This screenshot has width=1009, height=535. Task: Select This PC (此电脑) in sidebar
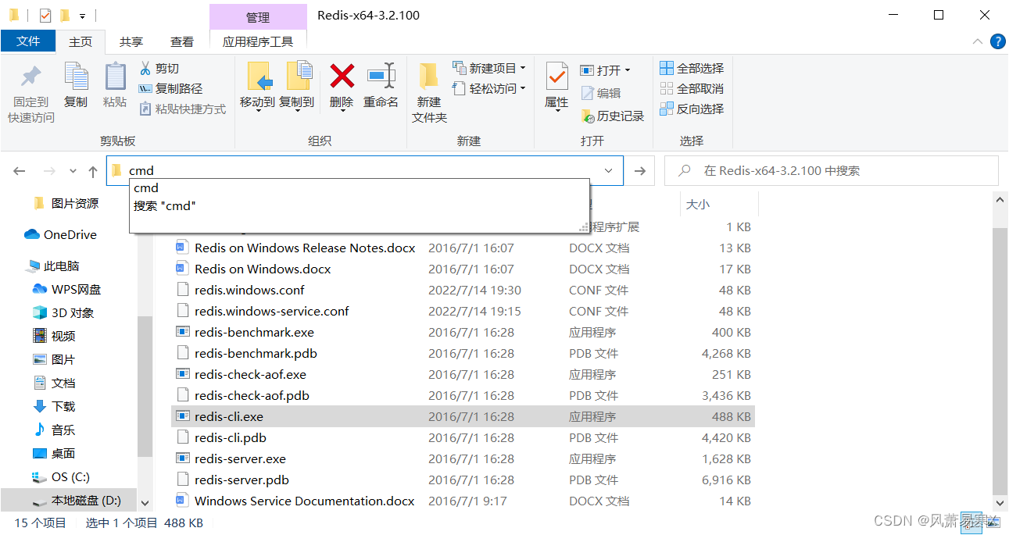tap(53, 266)
